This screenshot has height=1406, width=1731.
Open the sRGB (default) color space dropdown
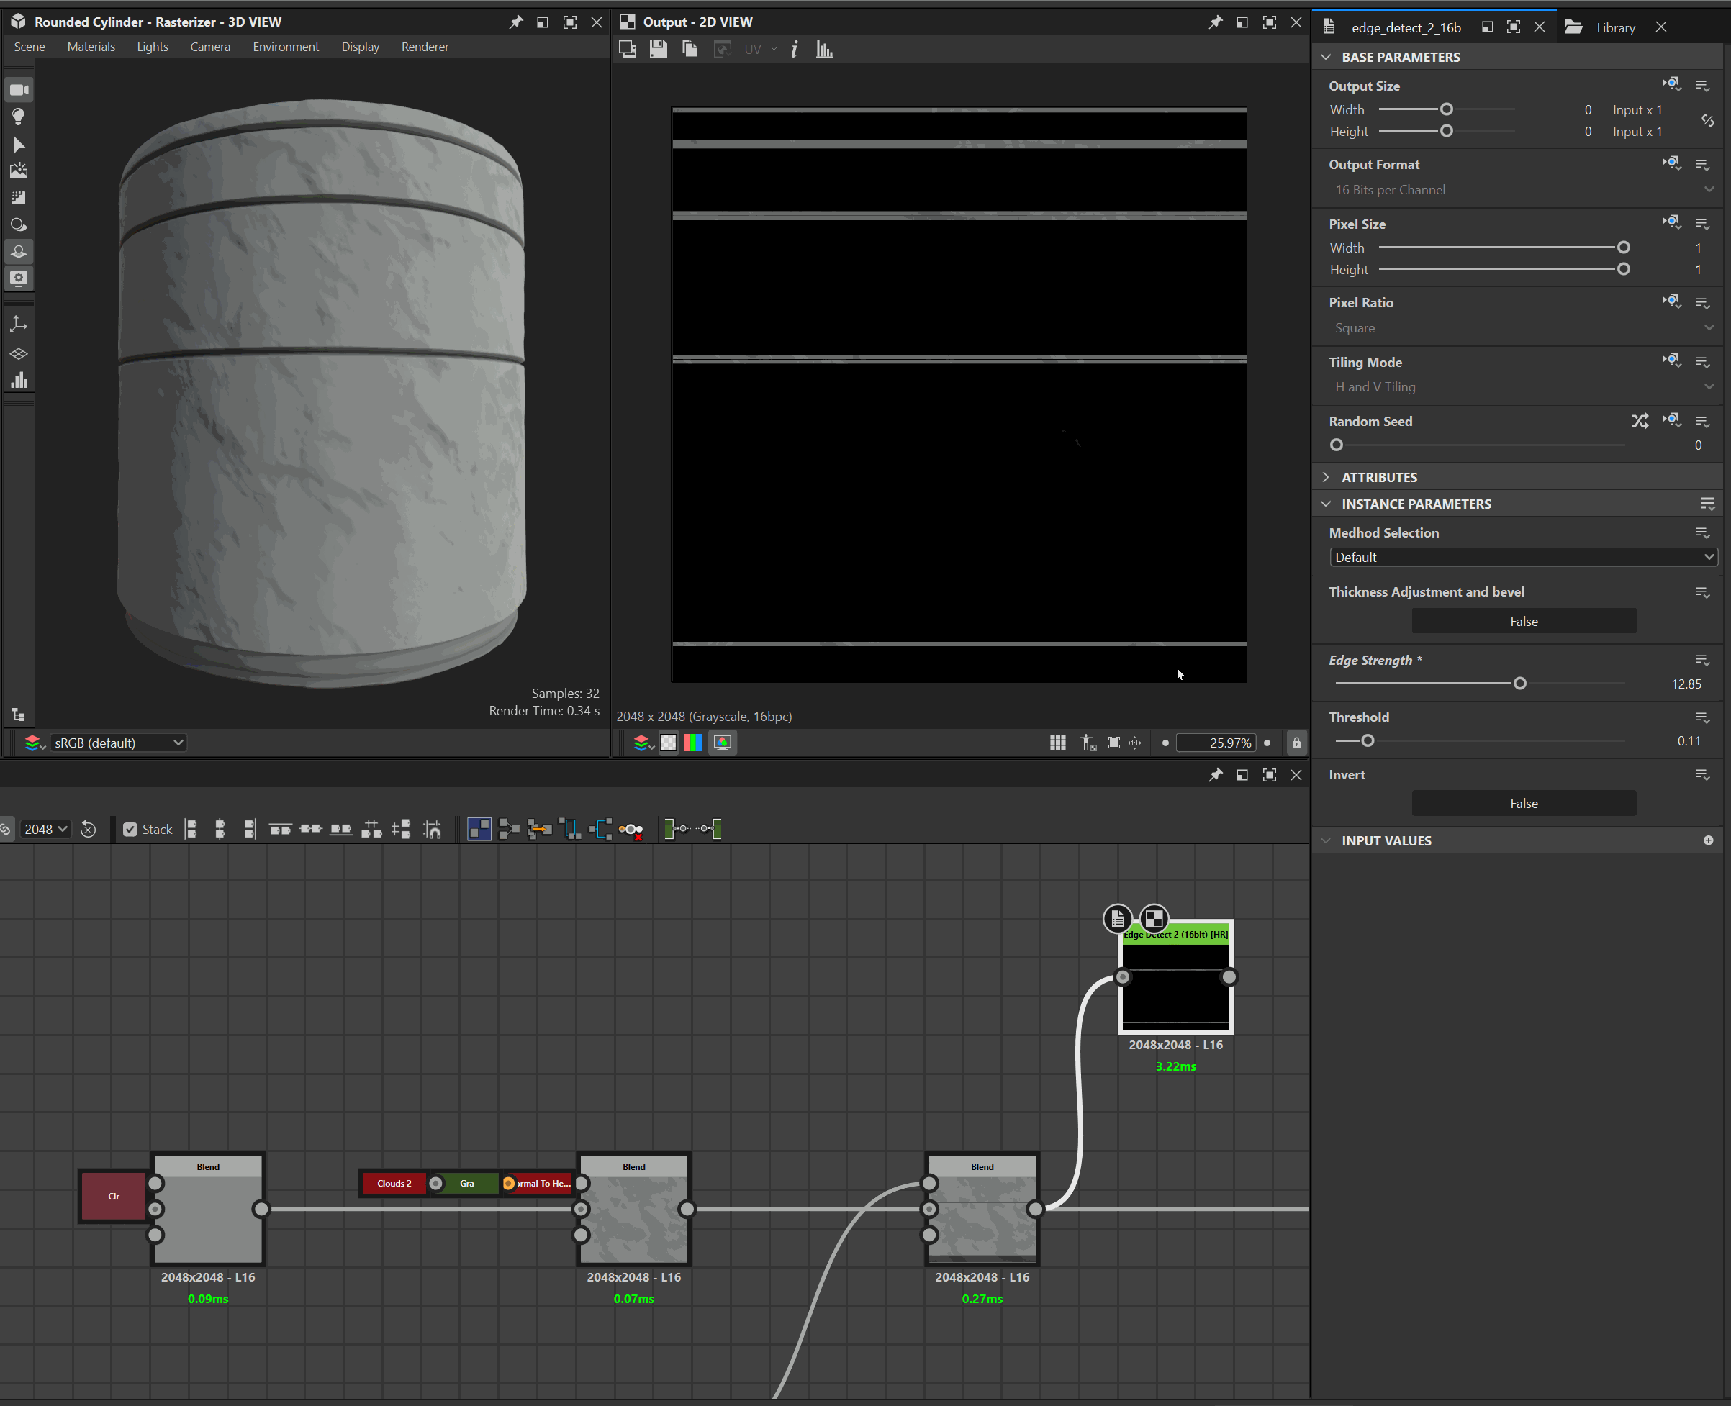pos(118,743)
